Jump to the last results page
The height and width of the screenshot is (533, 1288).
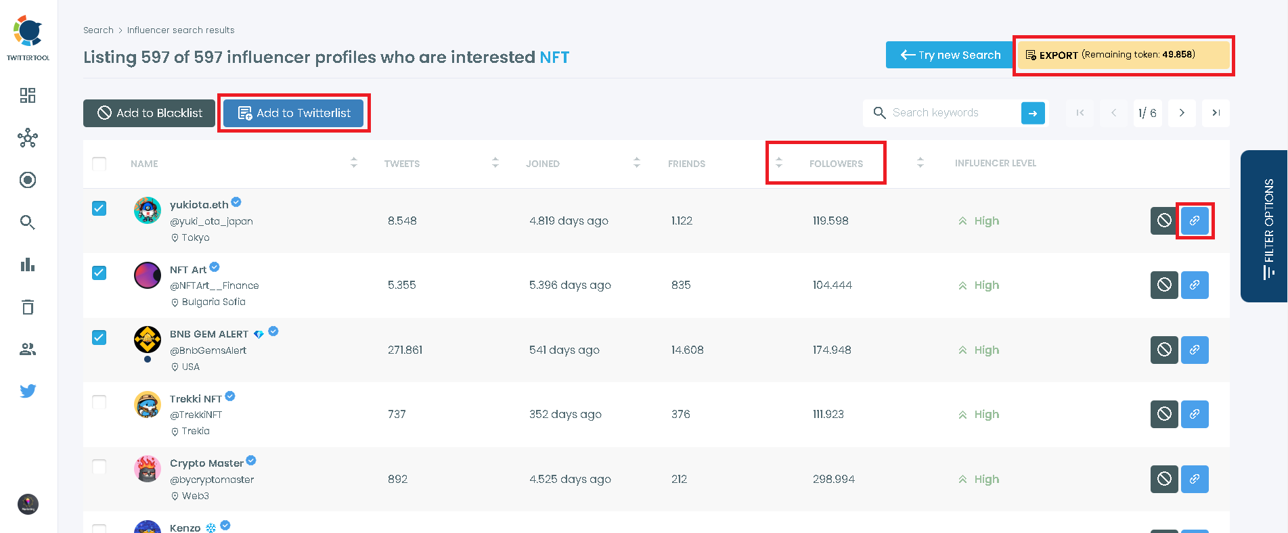point(1216,113)
